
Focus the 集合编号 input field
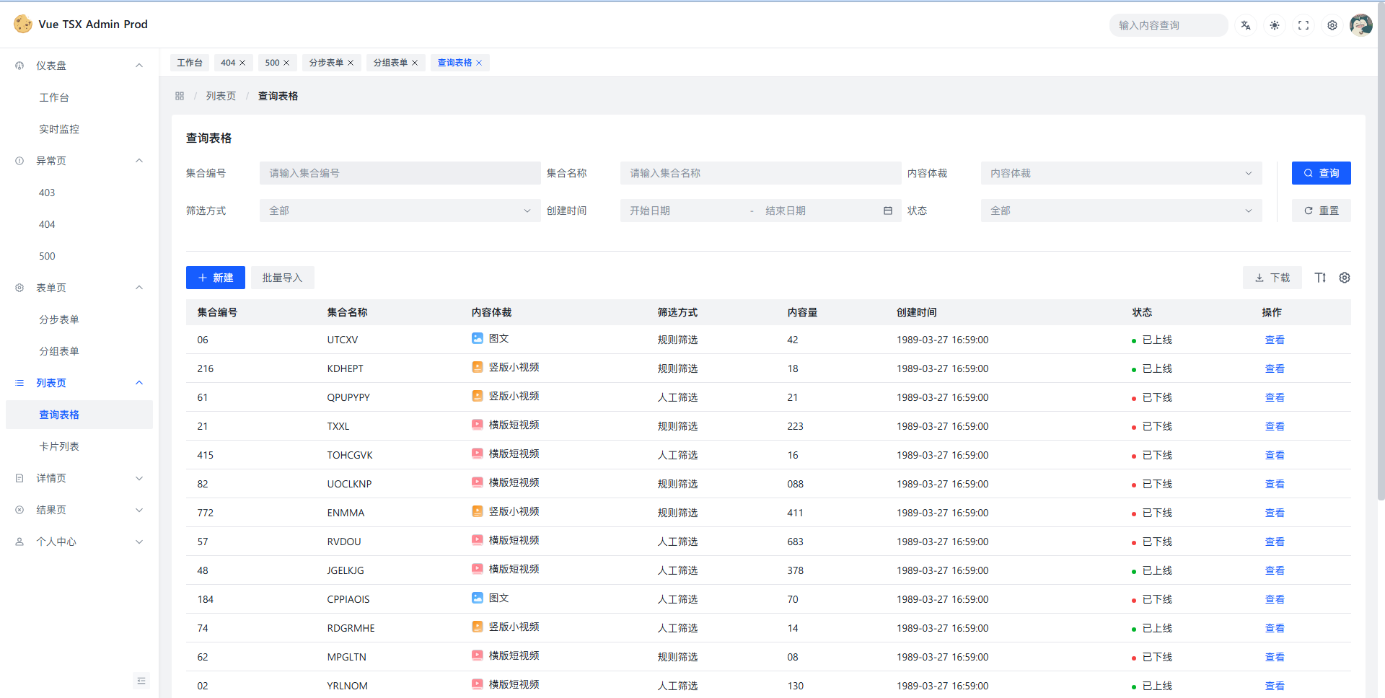(x=400, y=173)
